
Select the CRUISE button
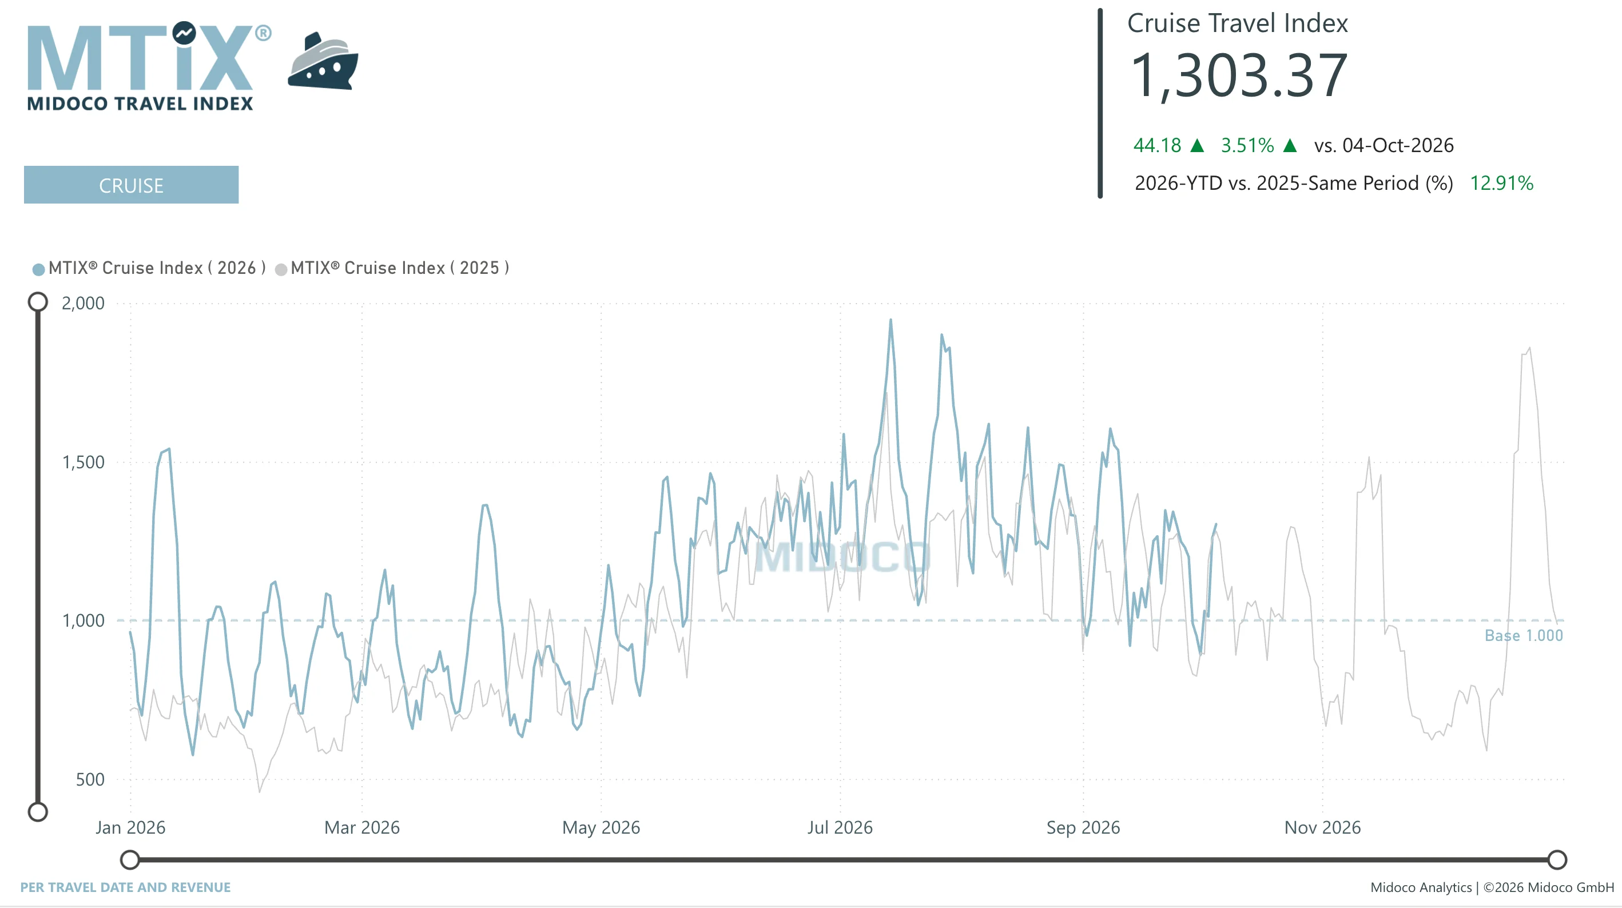[131, 185]
